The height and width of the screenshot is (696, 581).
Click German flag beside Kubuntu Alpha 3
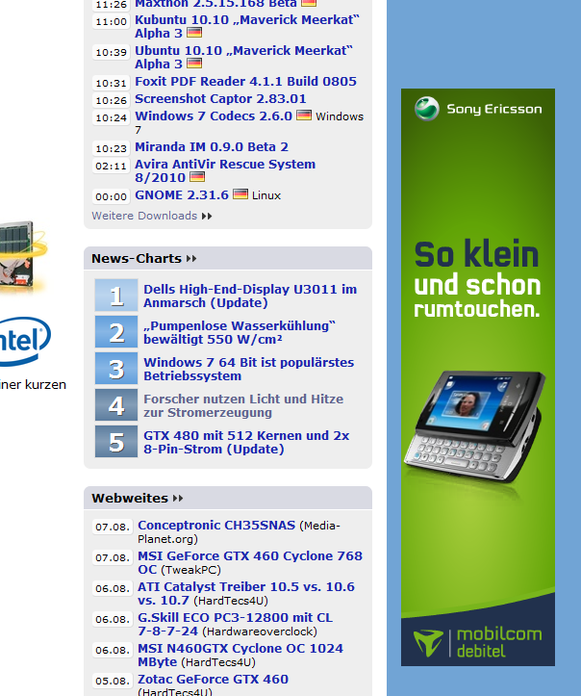pos(194,33)
